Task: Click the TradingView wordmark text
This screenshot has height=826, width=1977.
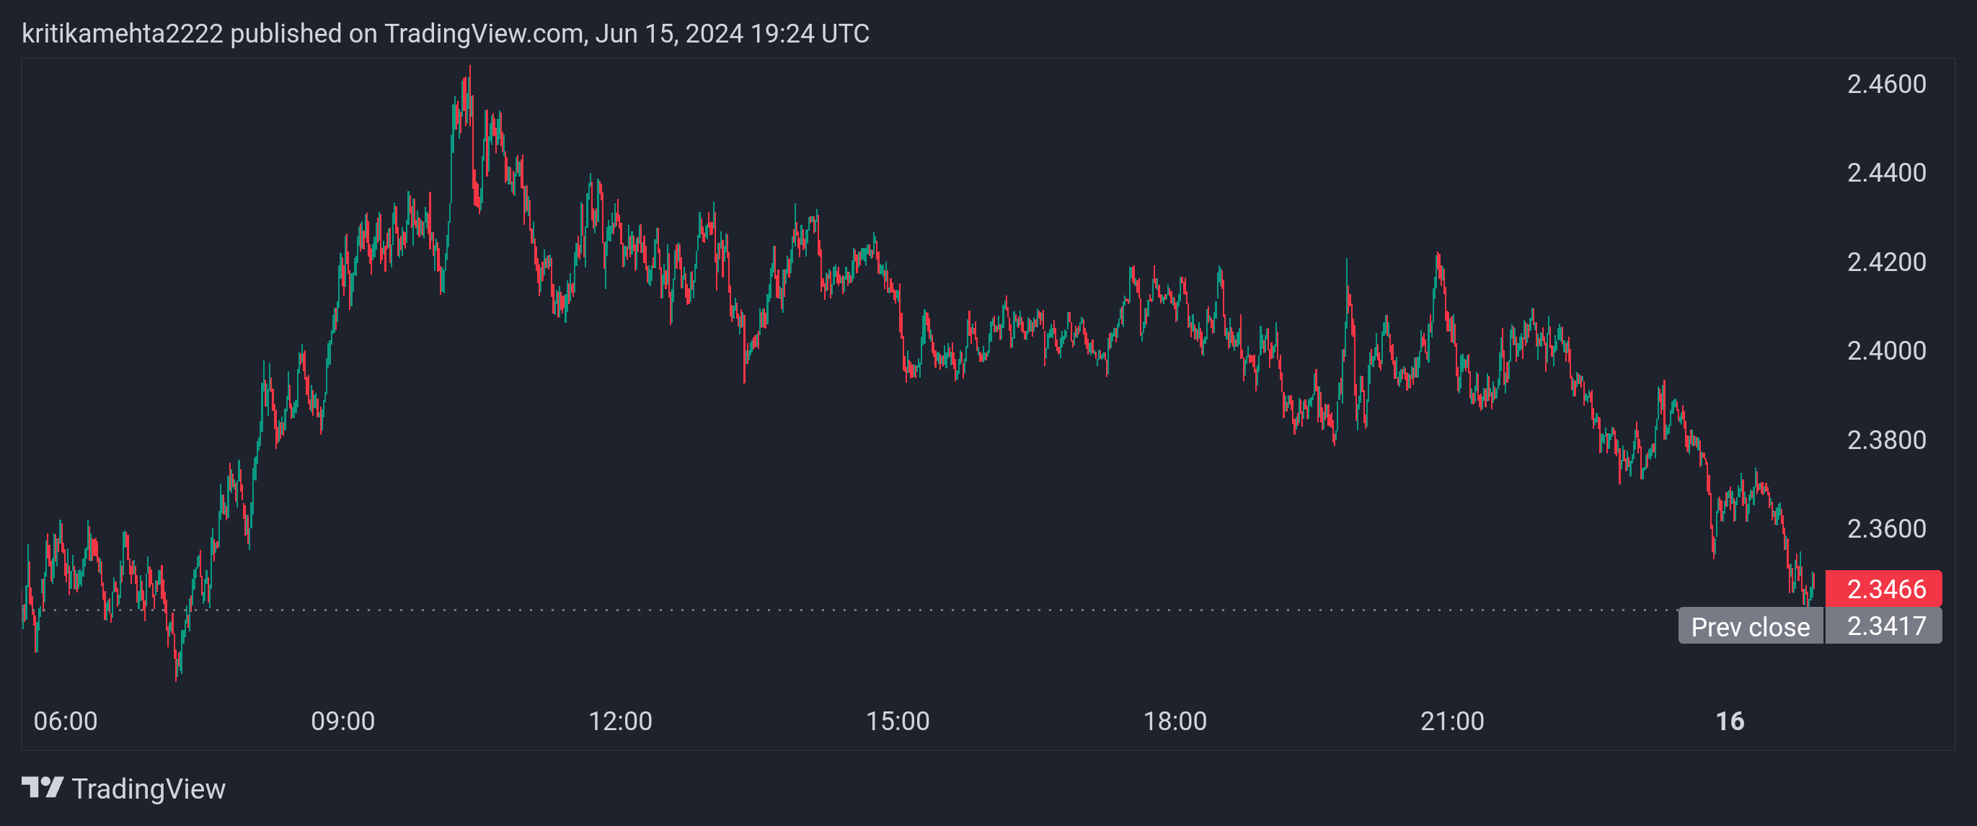Action: coord(148,789)
